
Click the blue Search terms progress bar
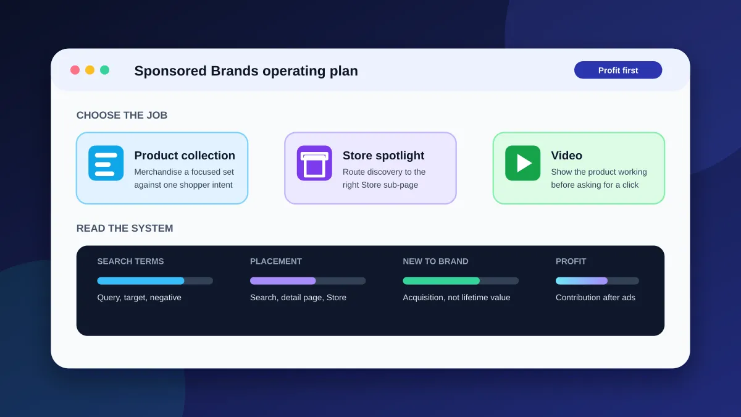(x=155, y=280)
